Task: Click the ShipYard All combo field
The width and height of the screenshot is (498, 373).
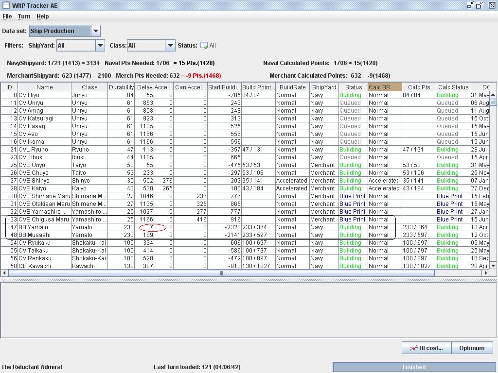Action: click(x=76, y=46)
